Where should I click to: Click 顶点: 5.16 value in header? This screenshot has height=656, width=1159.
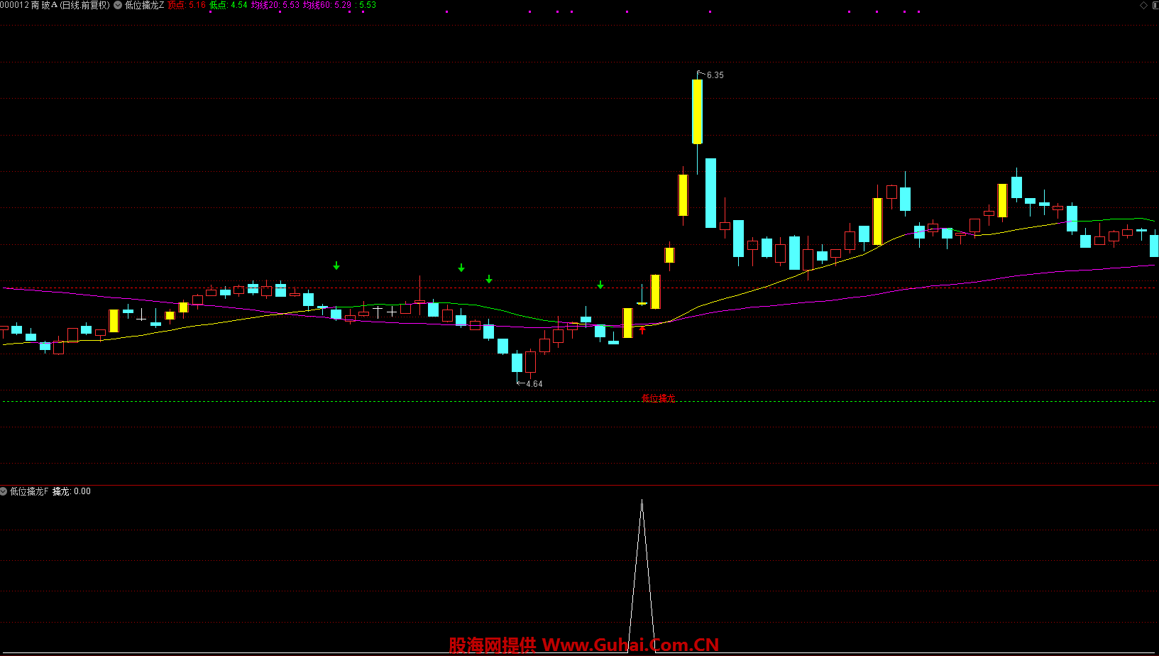pyautogui.click(x=187, y=5)
